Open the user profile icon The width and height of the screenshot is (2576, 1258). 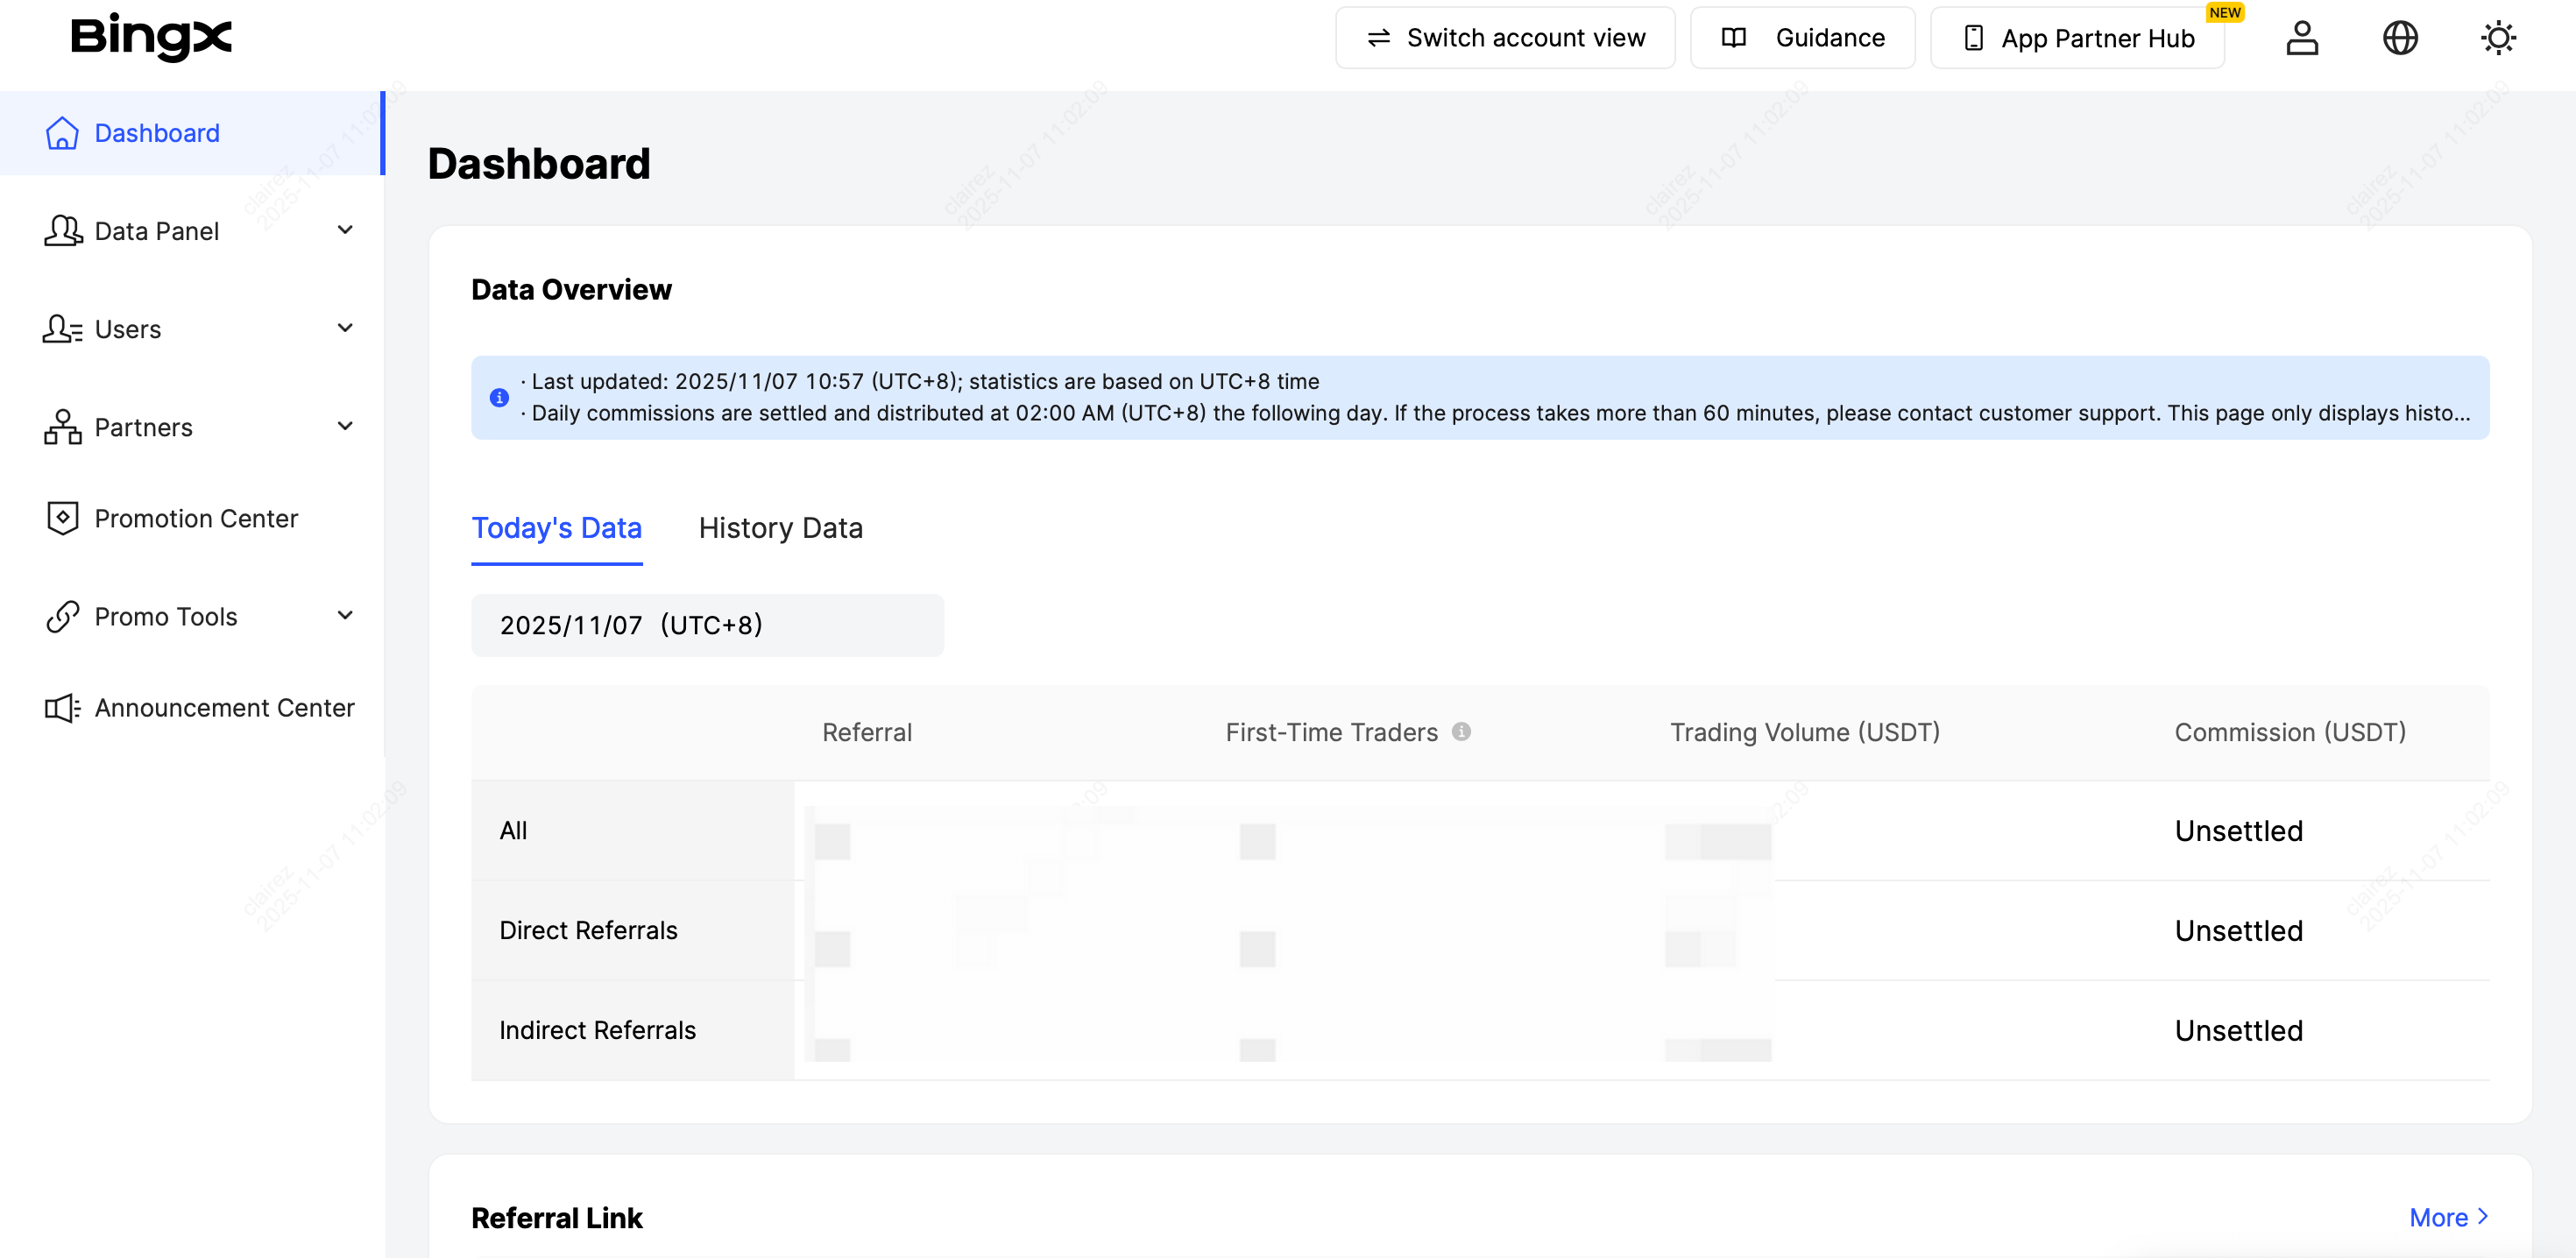(2301, 38)
